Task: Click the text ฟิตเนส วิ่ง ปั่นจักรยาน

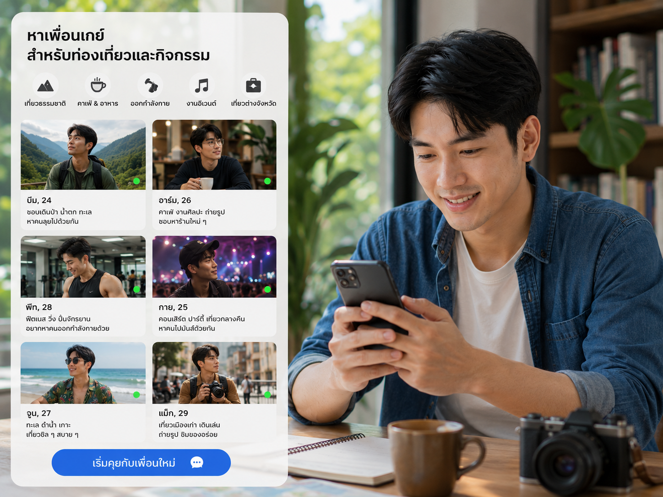Action: [58, 319]
